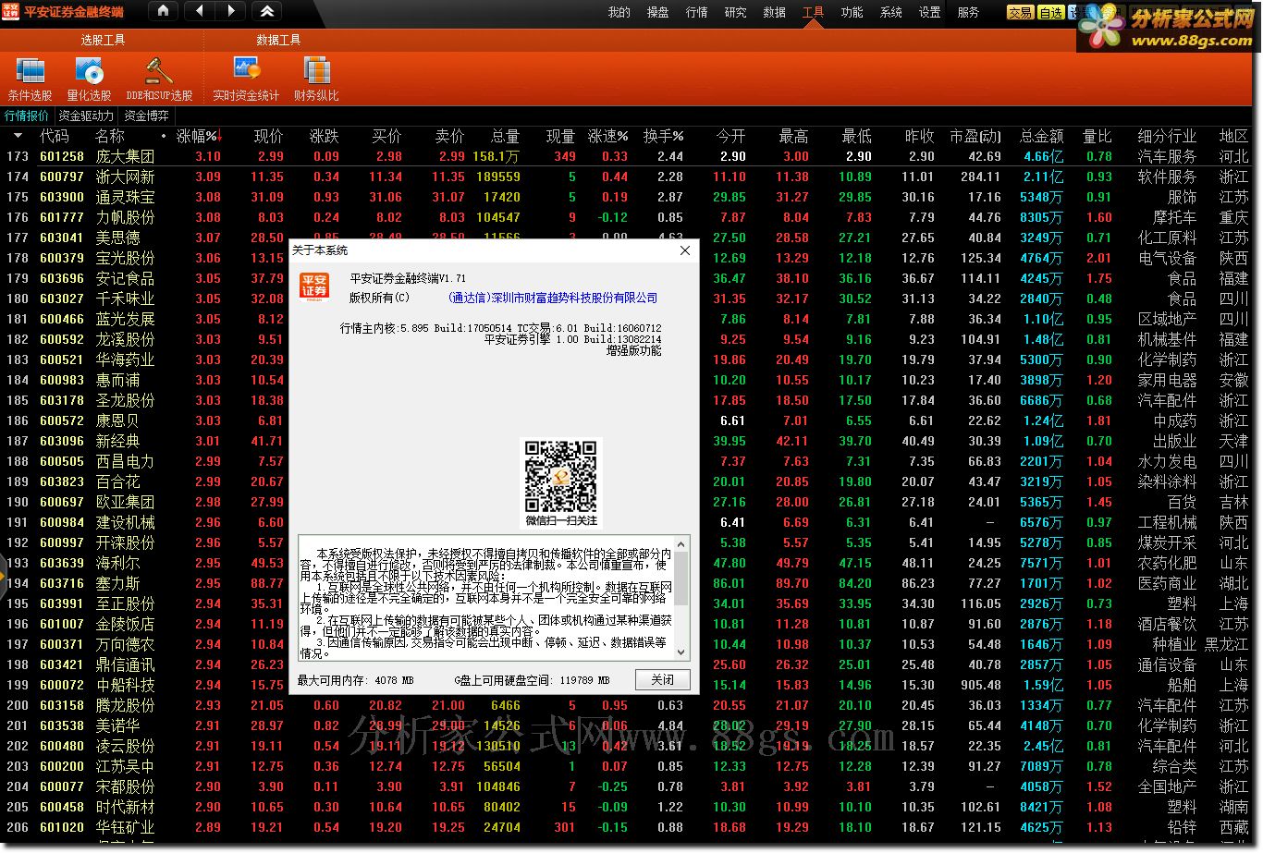Open 条件选股 stock screening tool

pyautogui.click(x=31, y=79)
